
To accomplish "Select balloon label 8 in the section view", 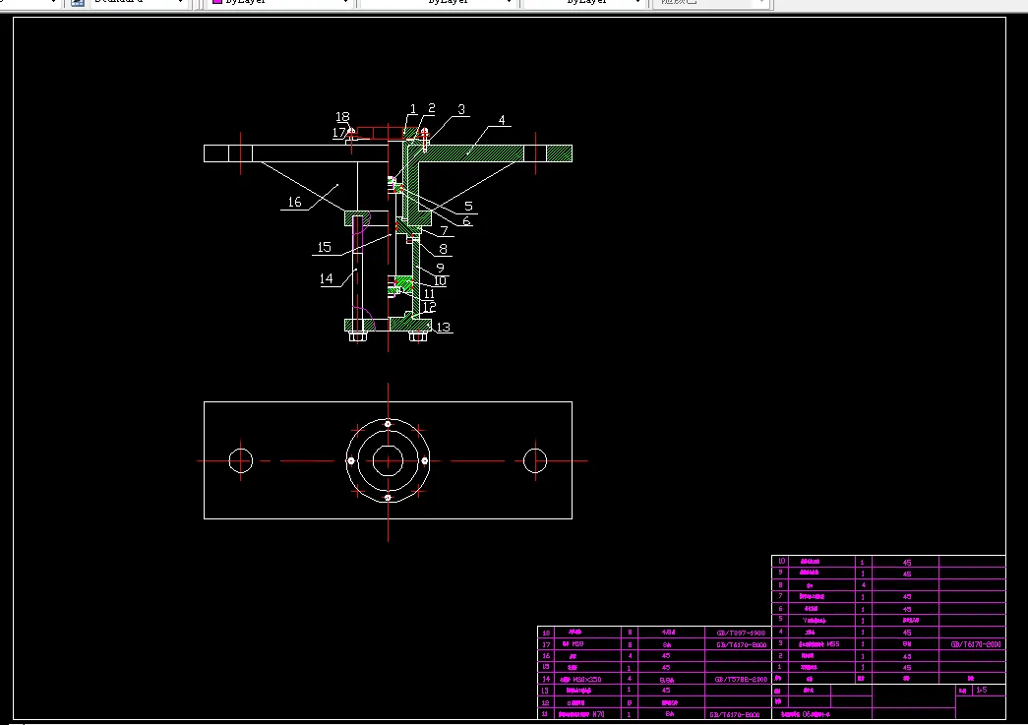I will [444, 249].
